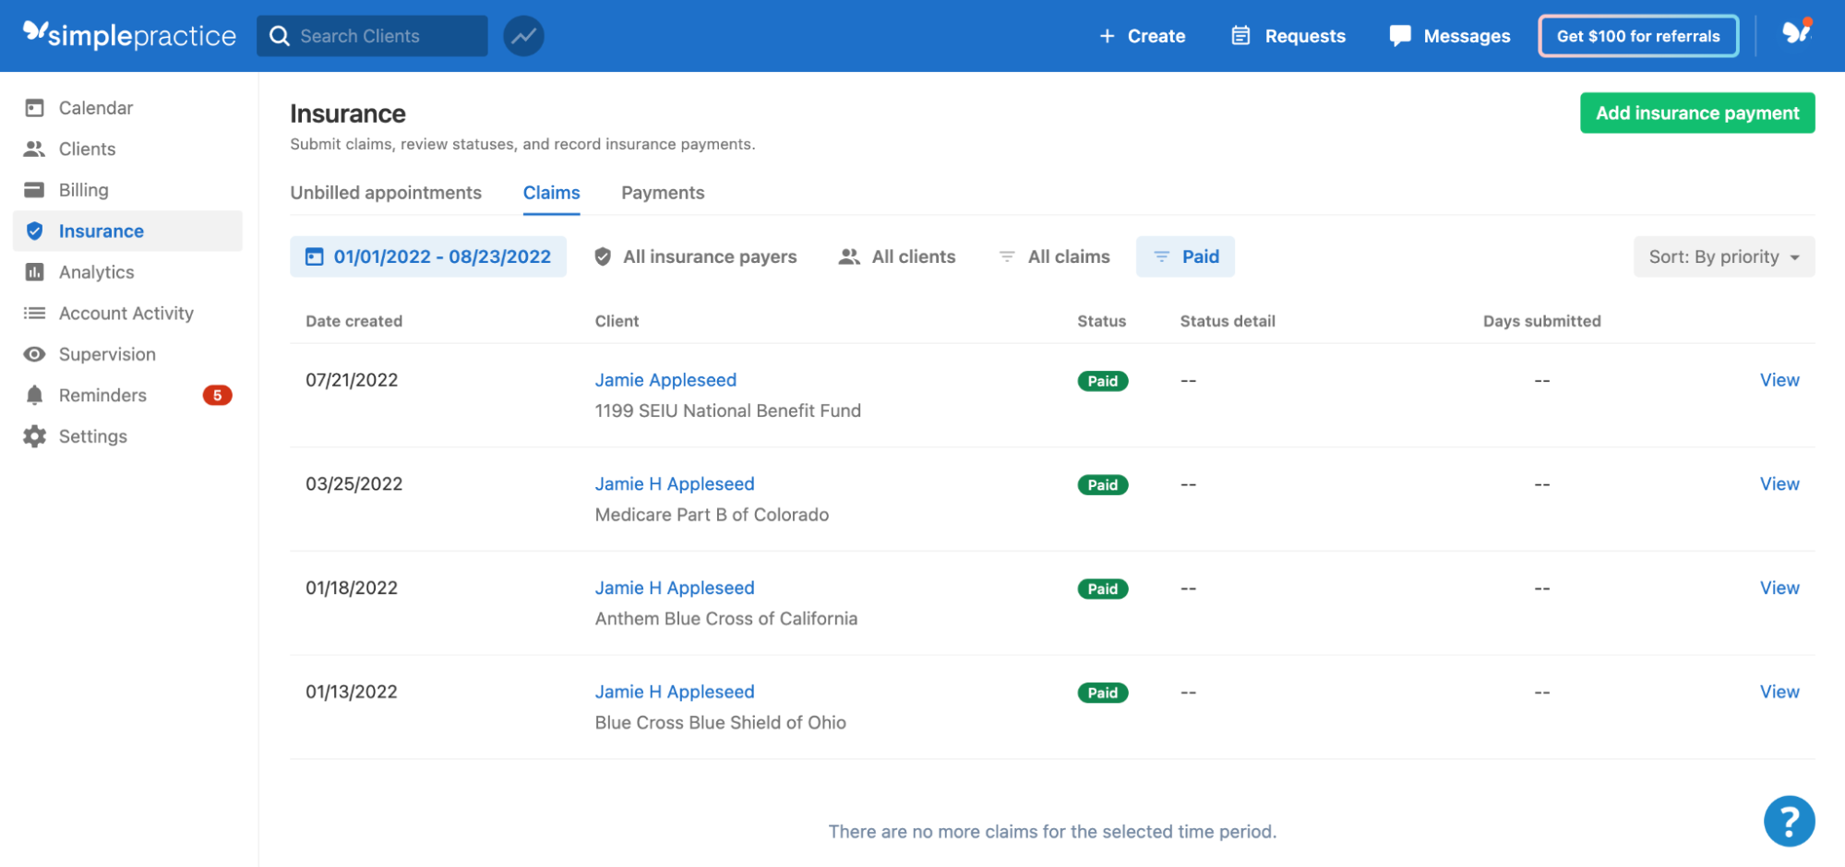Click Paid badge on 03/25/2022 row
The height and width of the screenshot is (867, 1845).
click(1103, 485)
